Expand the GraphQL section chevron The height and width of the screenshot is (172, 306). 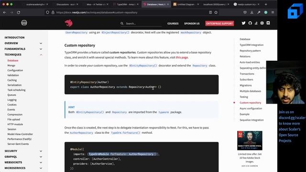coord(41,157)
